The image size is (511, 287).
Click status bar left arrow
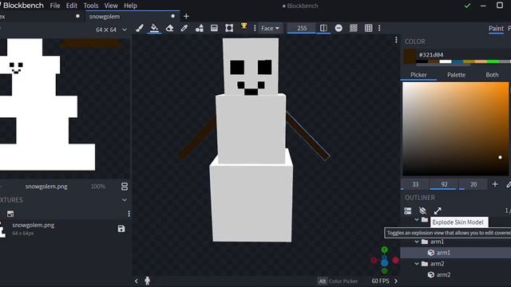[x=137, y=281]
